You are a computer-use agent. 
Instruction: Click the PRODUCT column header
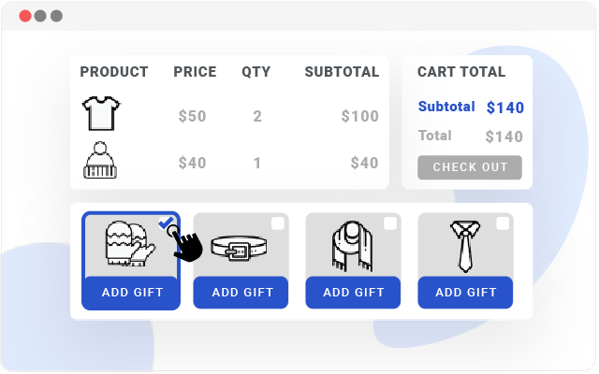pos(114,72)
